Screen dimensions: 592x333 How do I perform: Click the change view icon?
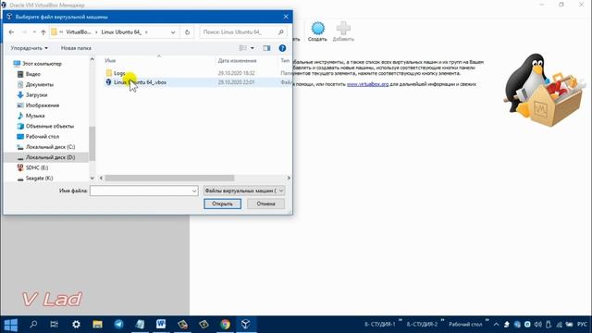point(243,48)
